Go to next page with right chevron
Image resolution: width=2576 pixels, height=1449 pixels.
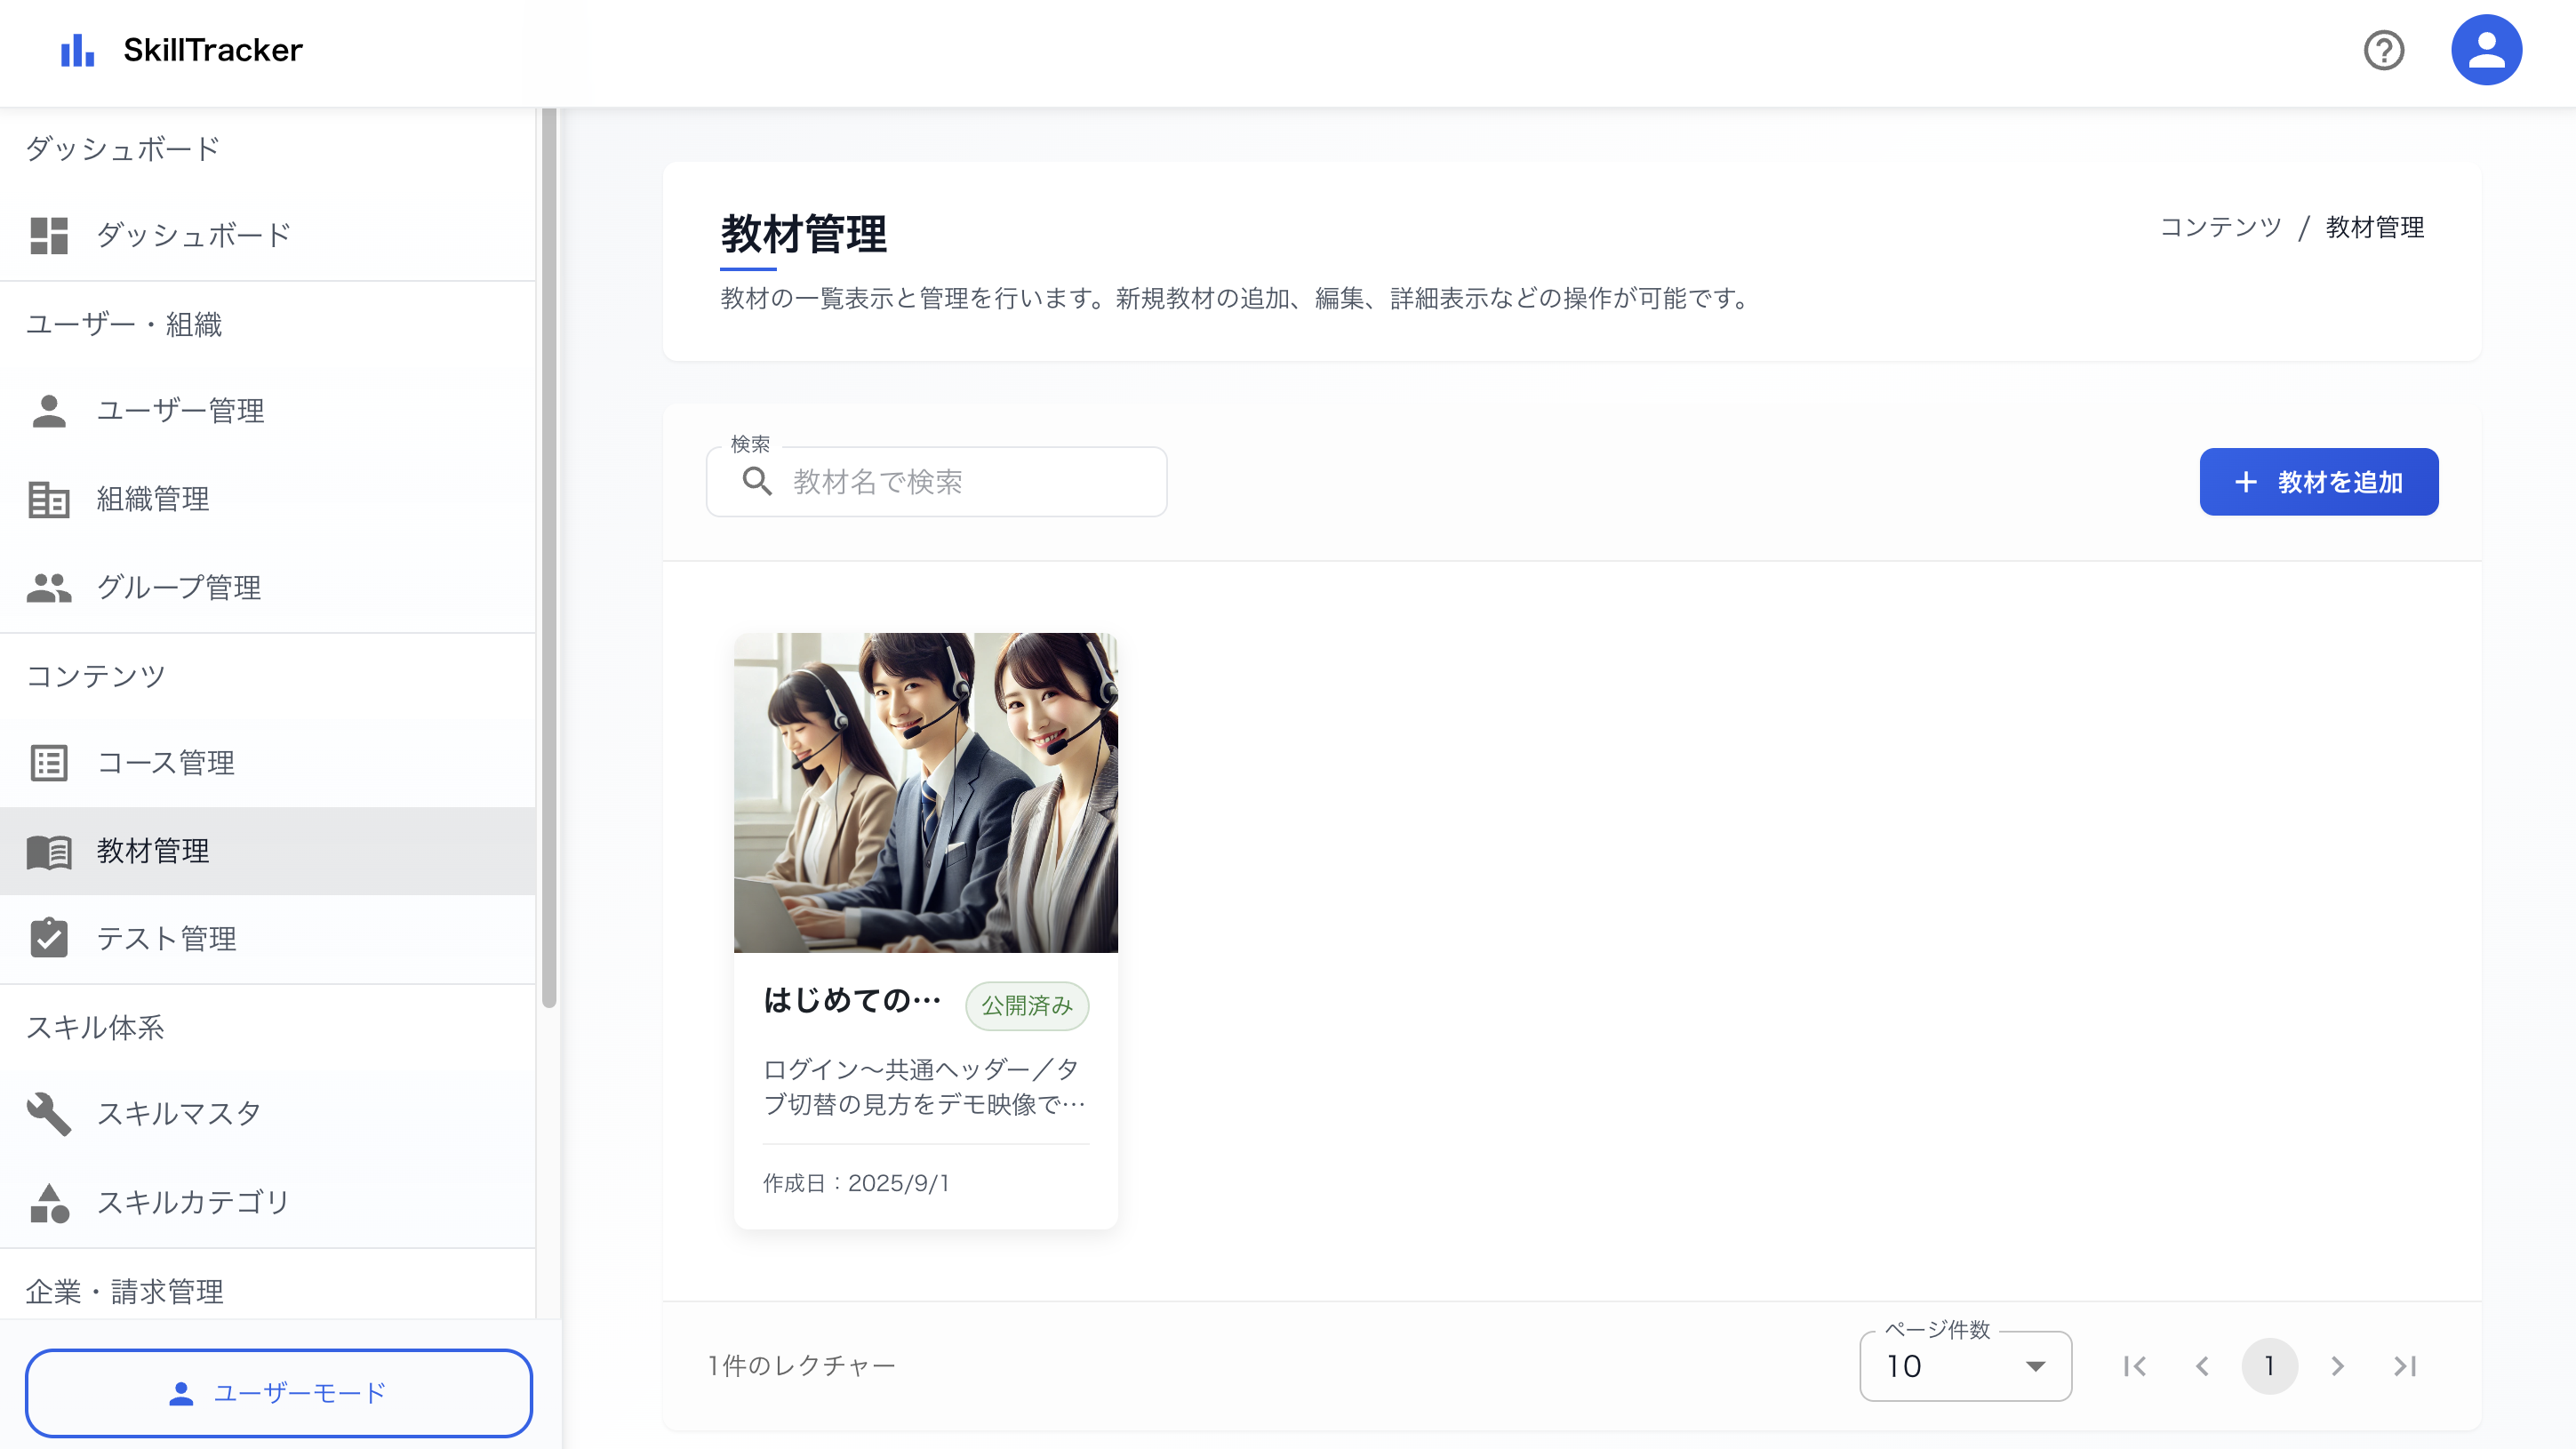pyautogui.click(x=2337, y=1366)
